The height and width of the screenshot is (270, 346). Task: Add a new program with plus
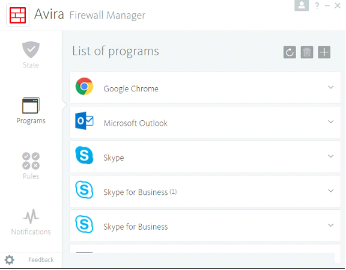(x=324, y=52)
